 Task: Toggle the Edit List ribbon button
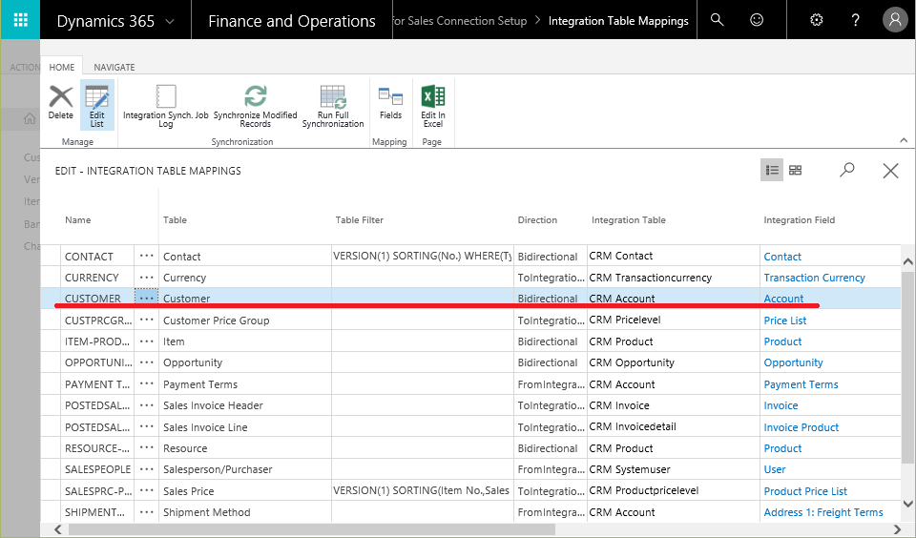(97, 106)
